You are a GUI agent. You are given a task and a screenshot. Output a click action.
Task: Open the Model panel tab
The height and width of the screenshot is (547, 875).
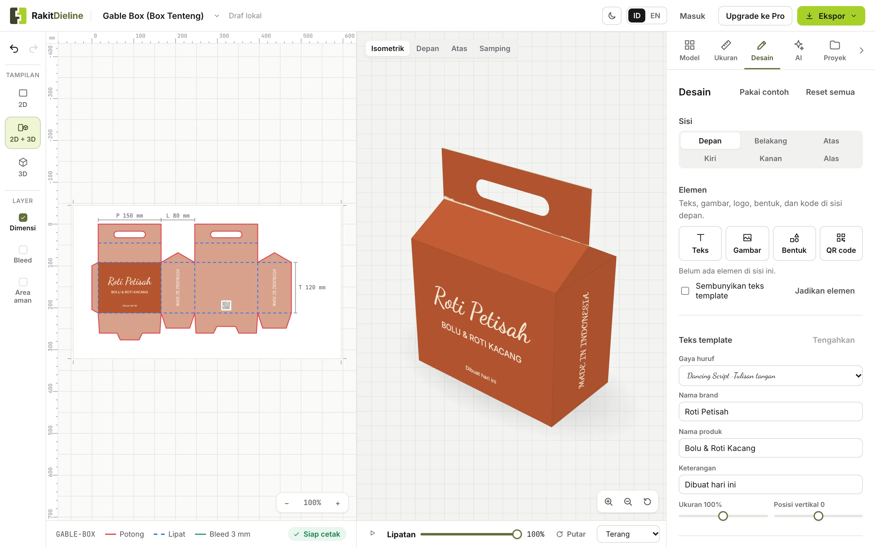(x=689, y=50)
